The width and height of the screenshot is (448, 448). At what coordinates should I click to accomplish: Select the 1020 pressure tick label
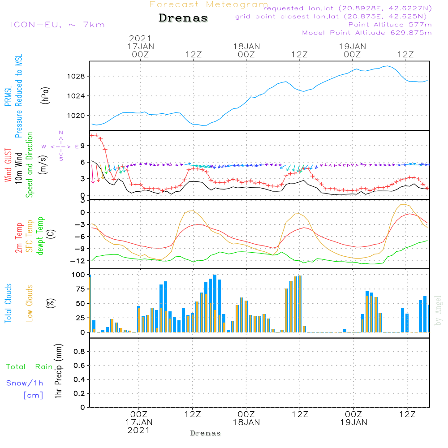(76, 116)
